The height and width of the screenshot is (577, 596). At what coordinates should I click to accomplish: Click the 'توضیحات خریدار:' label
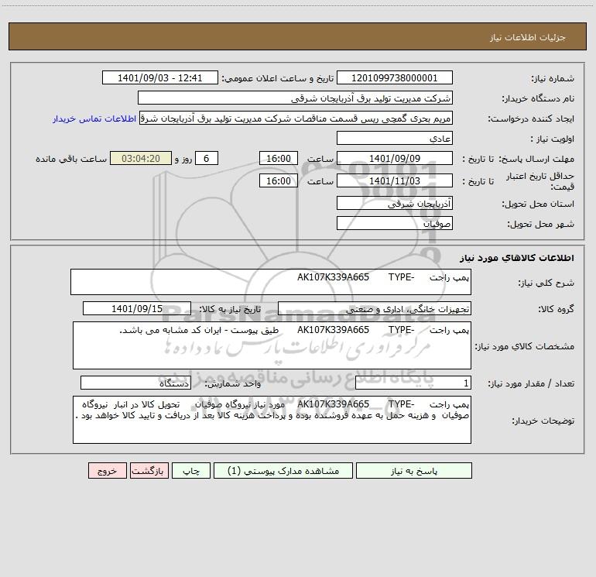(x=543, y=421)
